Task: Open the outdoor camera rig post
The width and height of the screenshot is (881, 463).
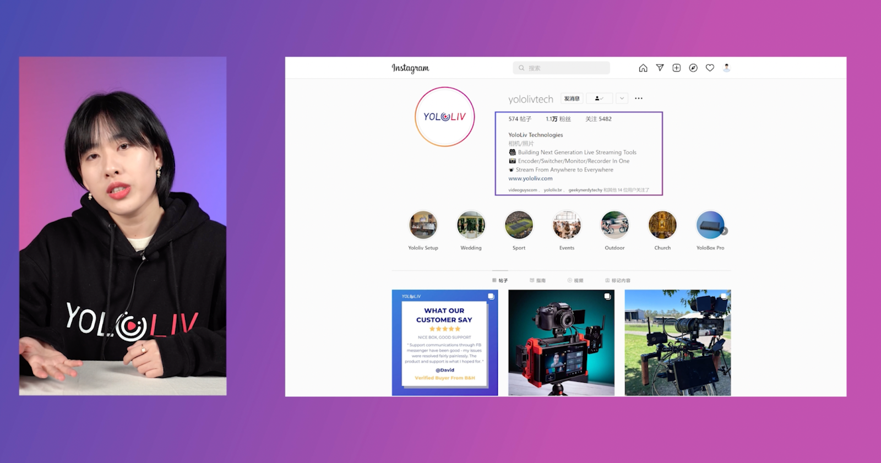Action: (x=678, y=342)
